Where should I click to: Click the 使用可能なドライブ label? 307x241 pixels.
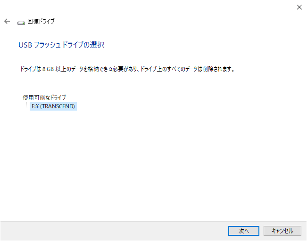(x=44, y=97)
